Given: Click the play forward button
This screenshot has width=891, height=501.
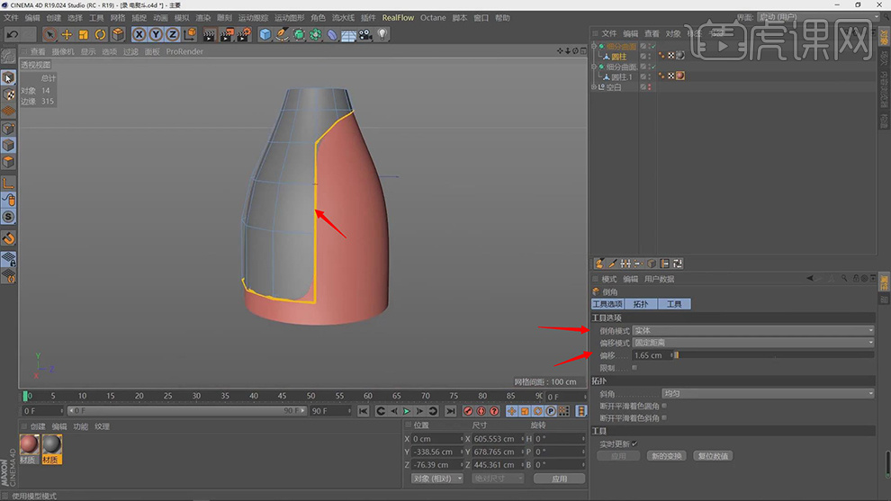Looking at the screenshot, I should click(x=406, y=411).
